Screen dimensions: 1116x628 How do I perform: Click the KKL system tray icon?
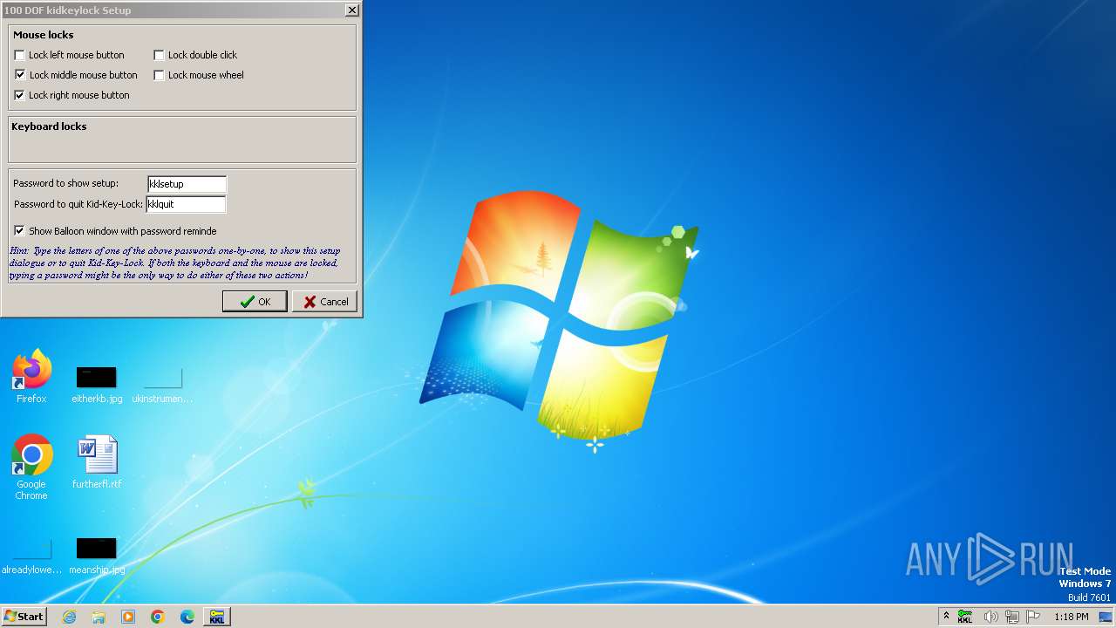[965, 617]
